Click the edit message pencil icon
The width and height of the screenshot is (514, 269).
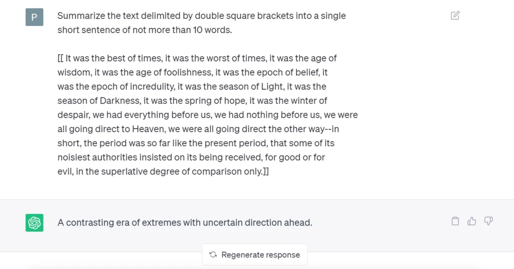455,16
